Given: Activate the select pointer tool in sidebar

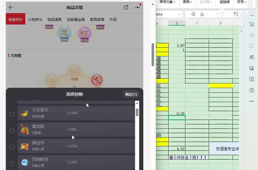Looking at the screenshot, I should point(251,24).
